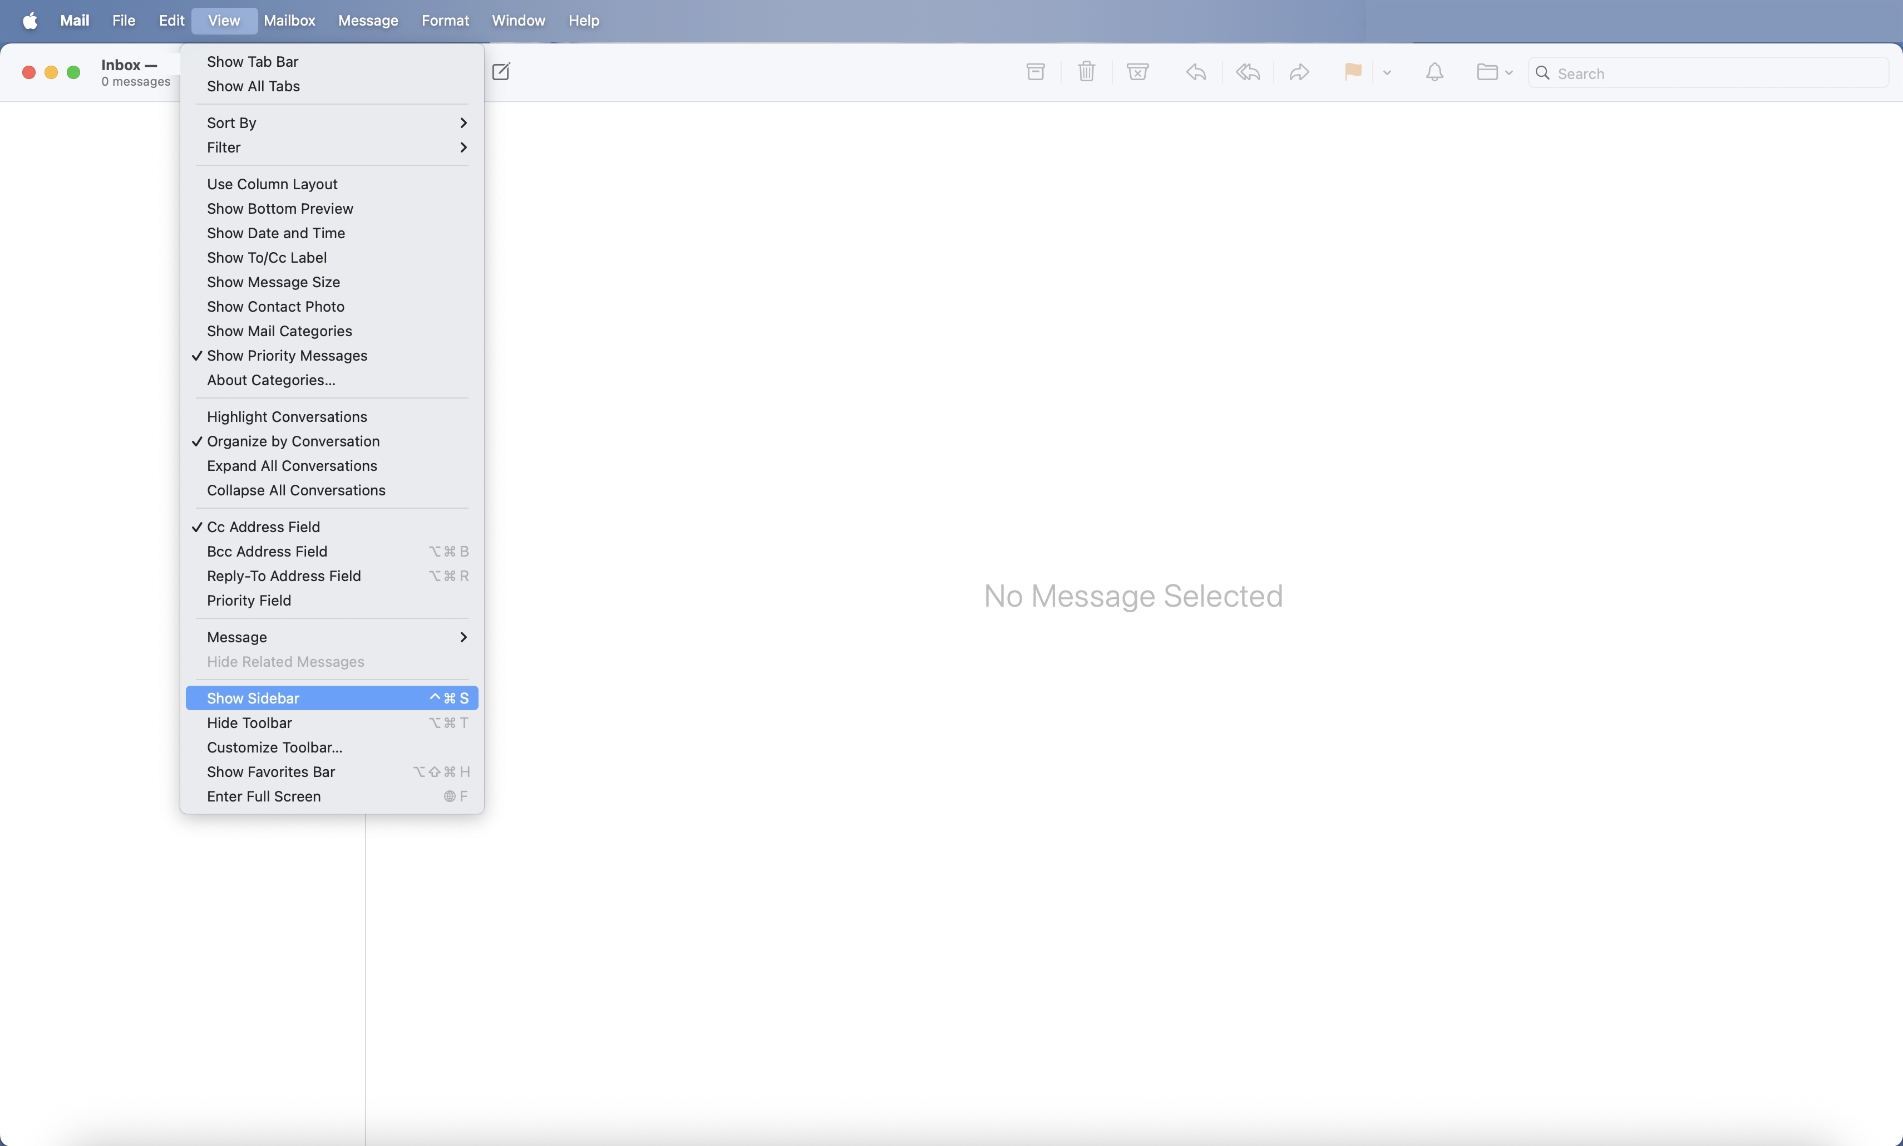Choose Show Bottom Preview
Image resolution: width=1903 pixels, height=1146 pixels.
click(x=332, y=209)
